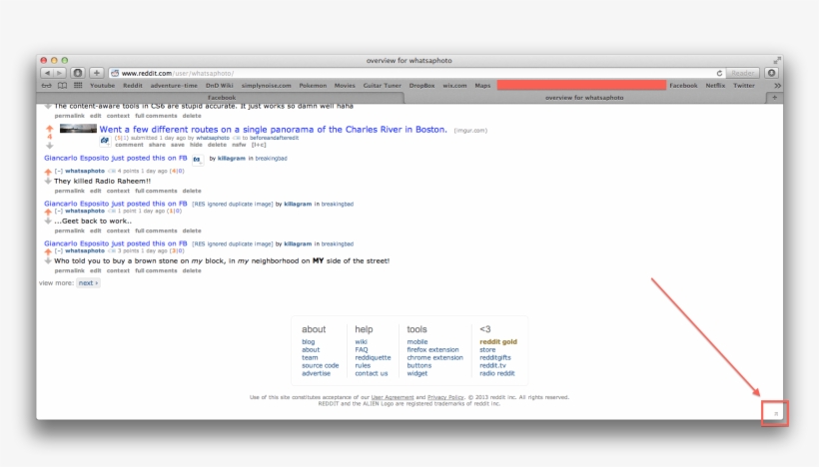Collapse the 4 points whatsaphoto comment
819x467 pixels.
pos(59,171)
